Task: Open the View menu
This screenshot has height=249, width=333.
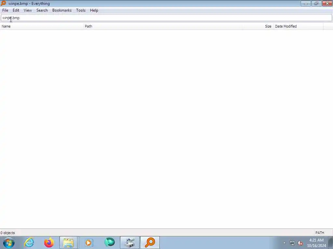Action: (x=28, y=10)
